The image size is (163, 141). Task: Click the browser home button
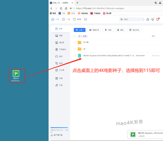66,8
